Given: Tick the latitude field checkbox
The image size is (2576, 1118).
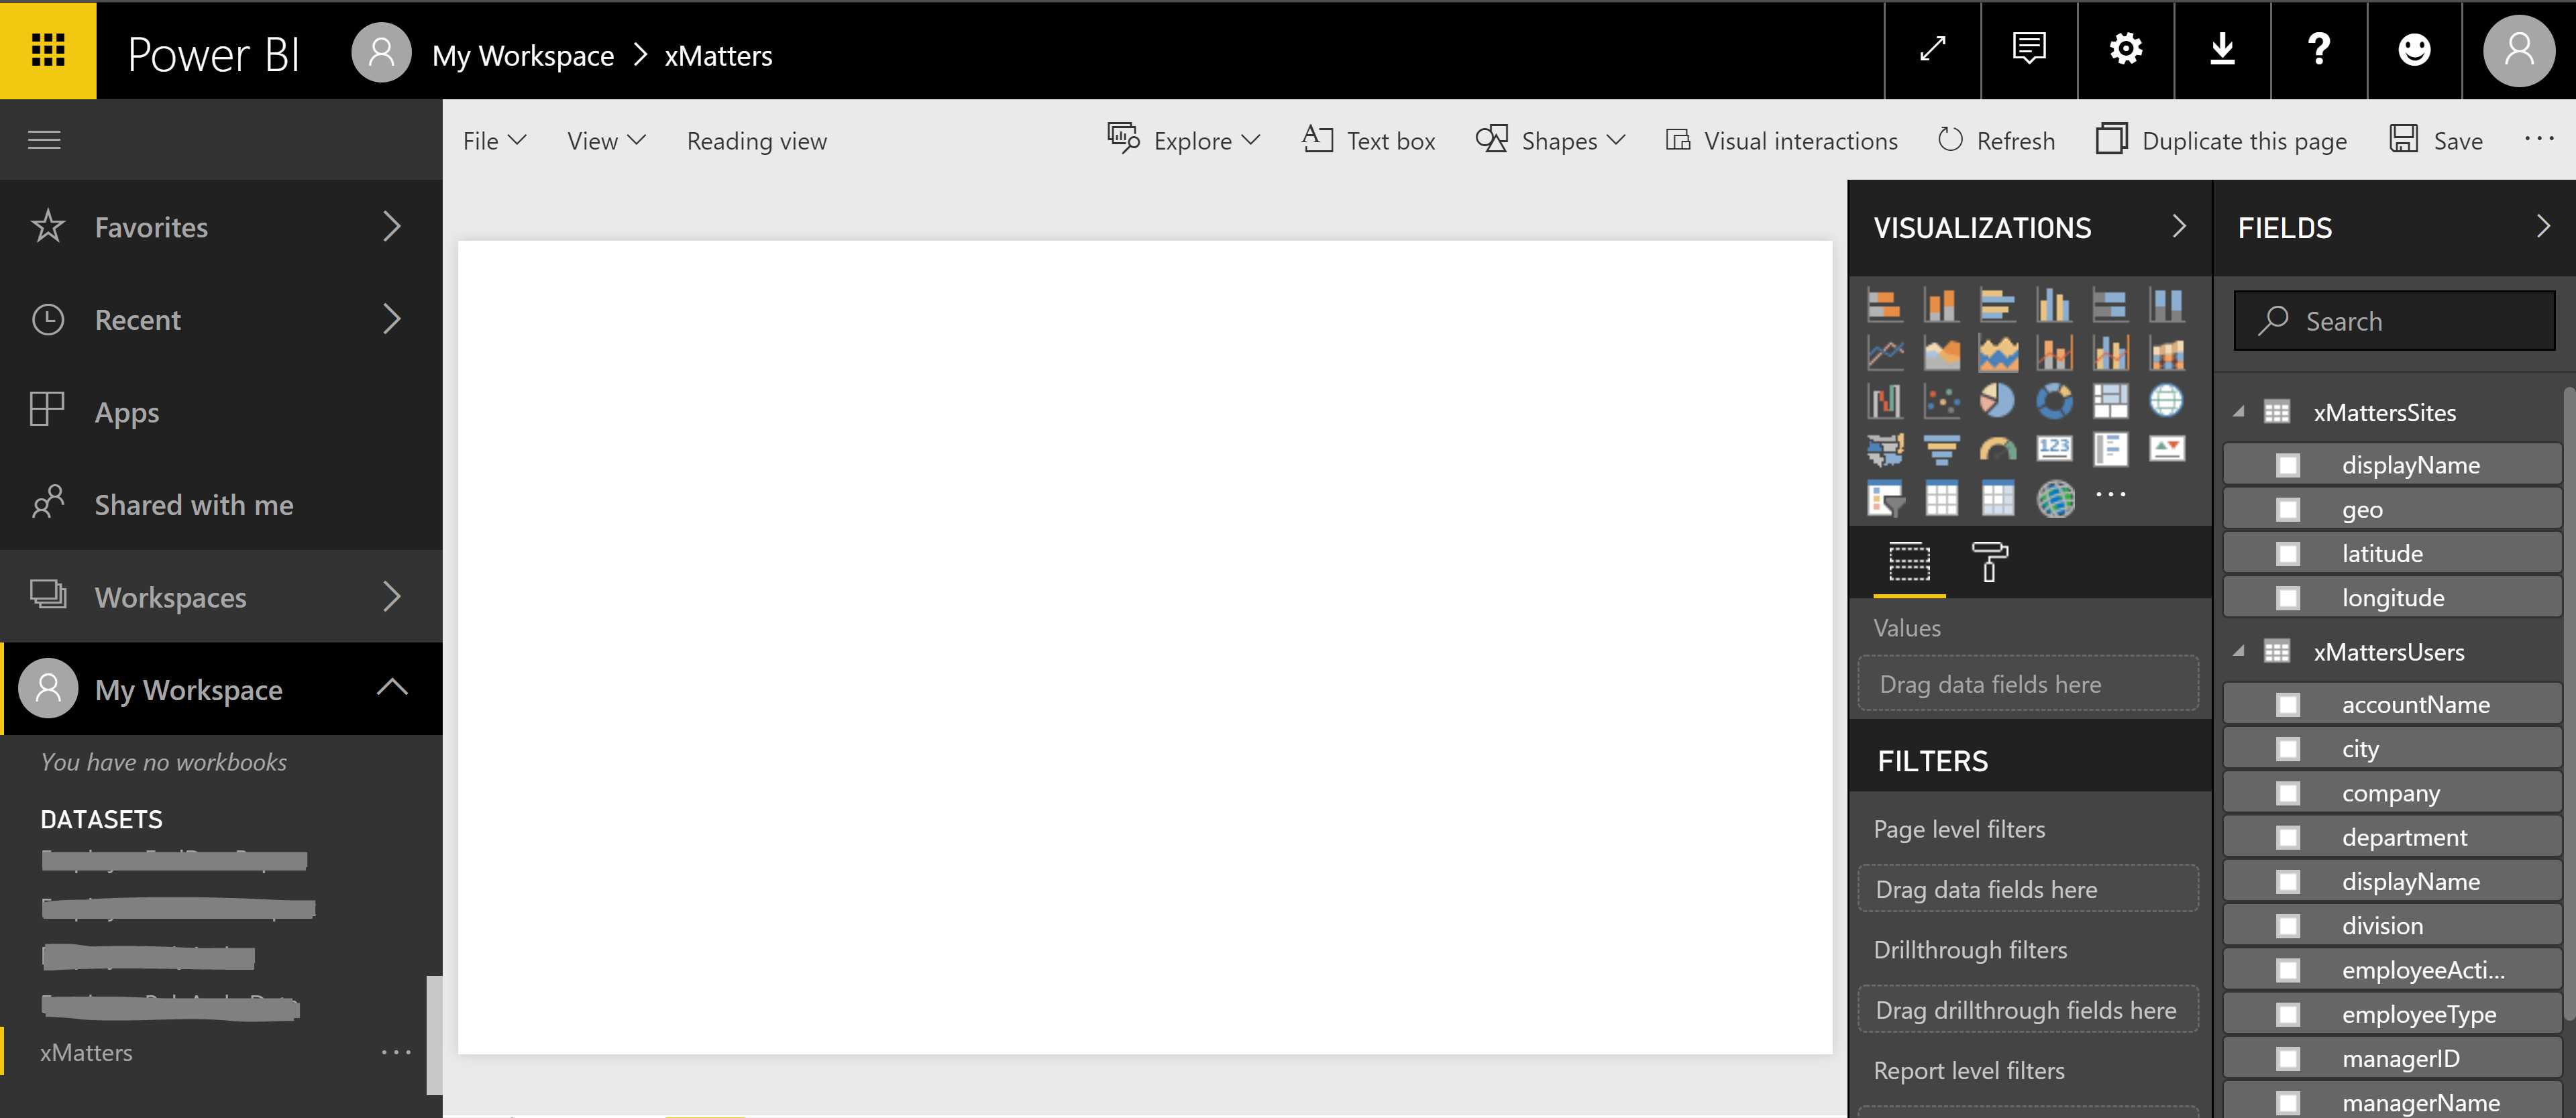Looking at the screenshot, I should click(2287, 554).
